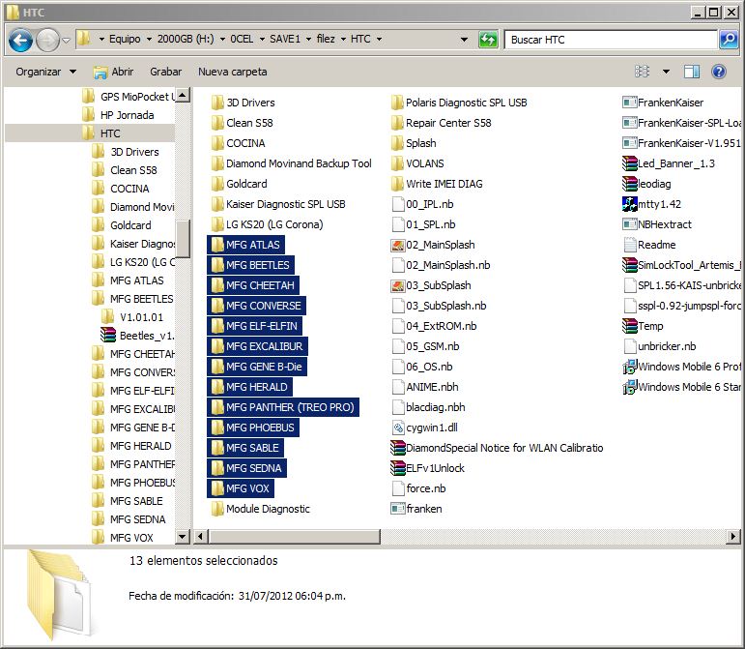
Task: Select the Windows Mobile 6 Stan installer icon
Action: [x=630, y=387]
